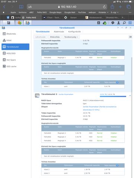Open DSM search magnifier
The height and width of the screenshot is (178, 134).
click(x=124, y=23)
